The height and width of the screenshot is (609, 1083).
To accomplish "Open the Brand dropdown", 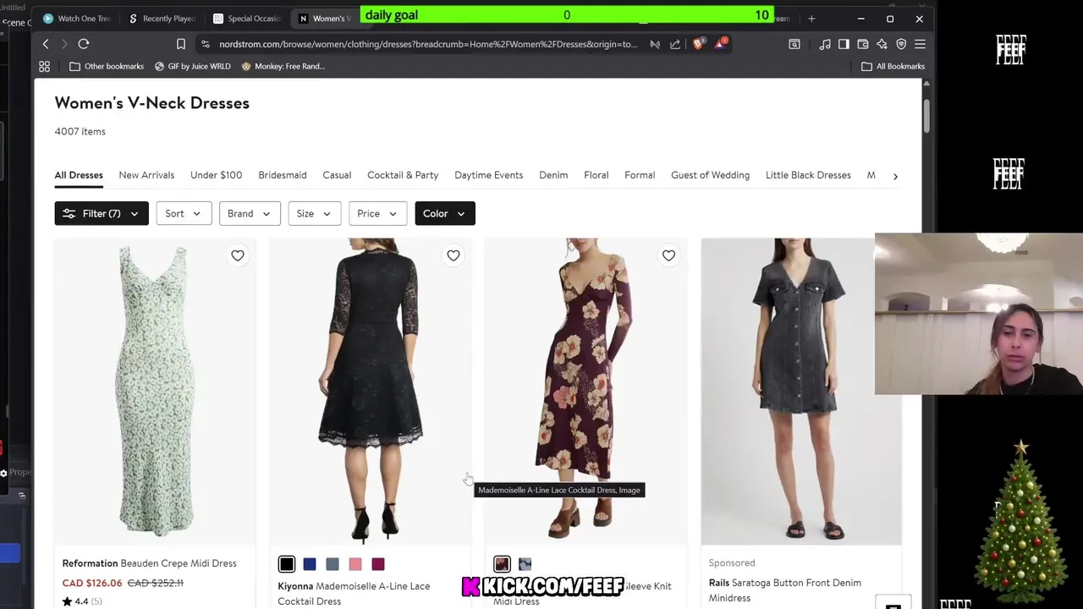I will click(249, 213).
